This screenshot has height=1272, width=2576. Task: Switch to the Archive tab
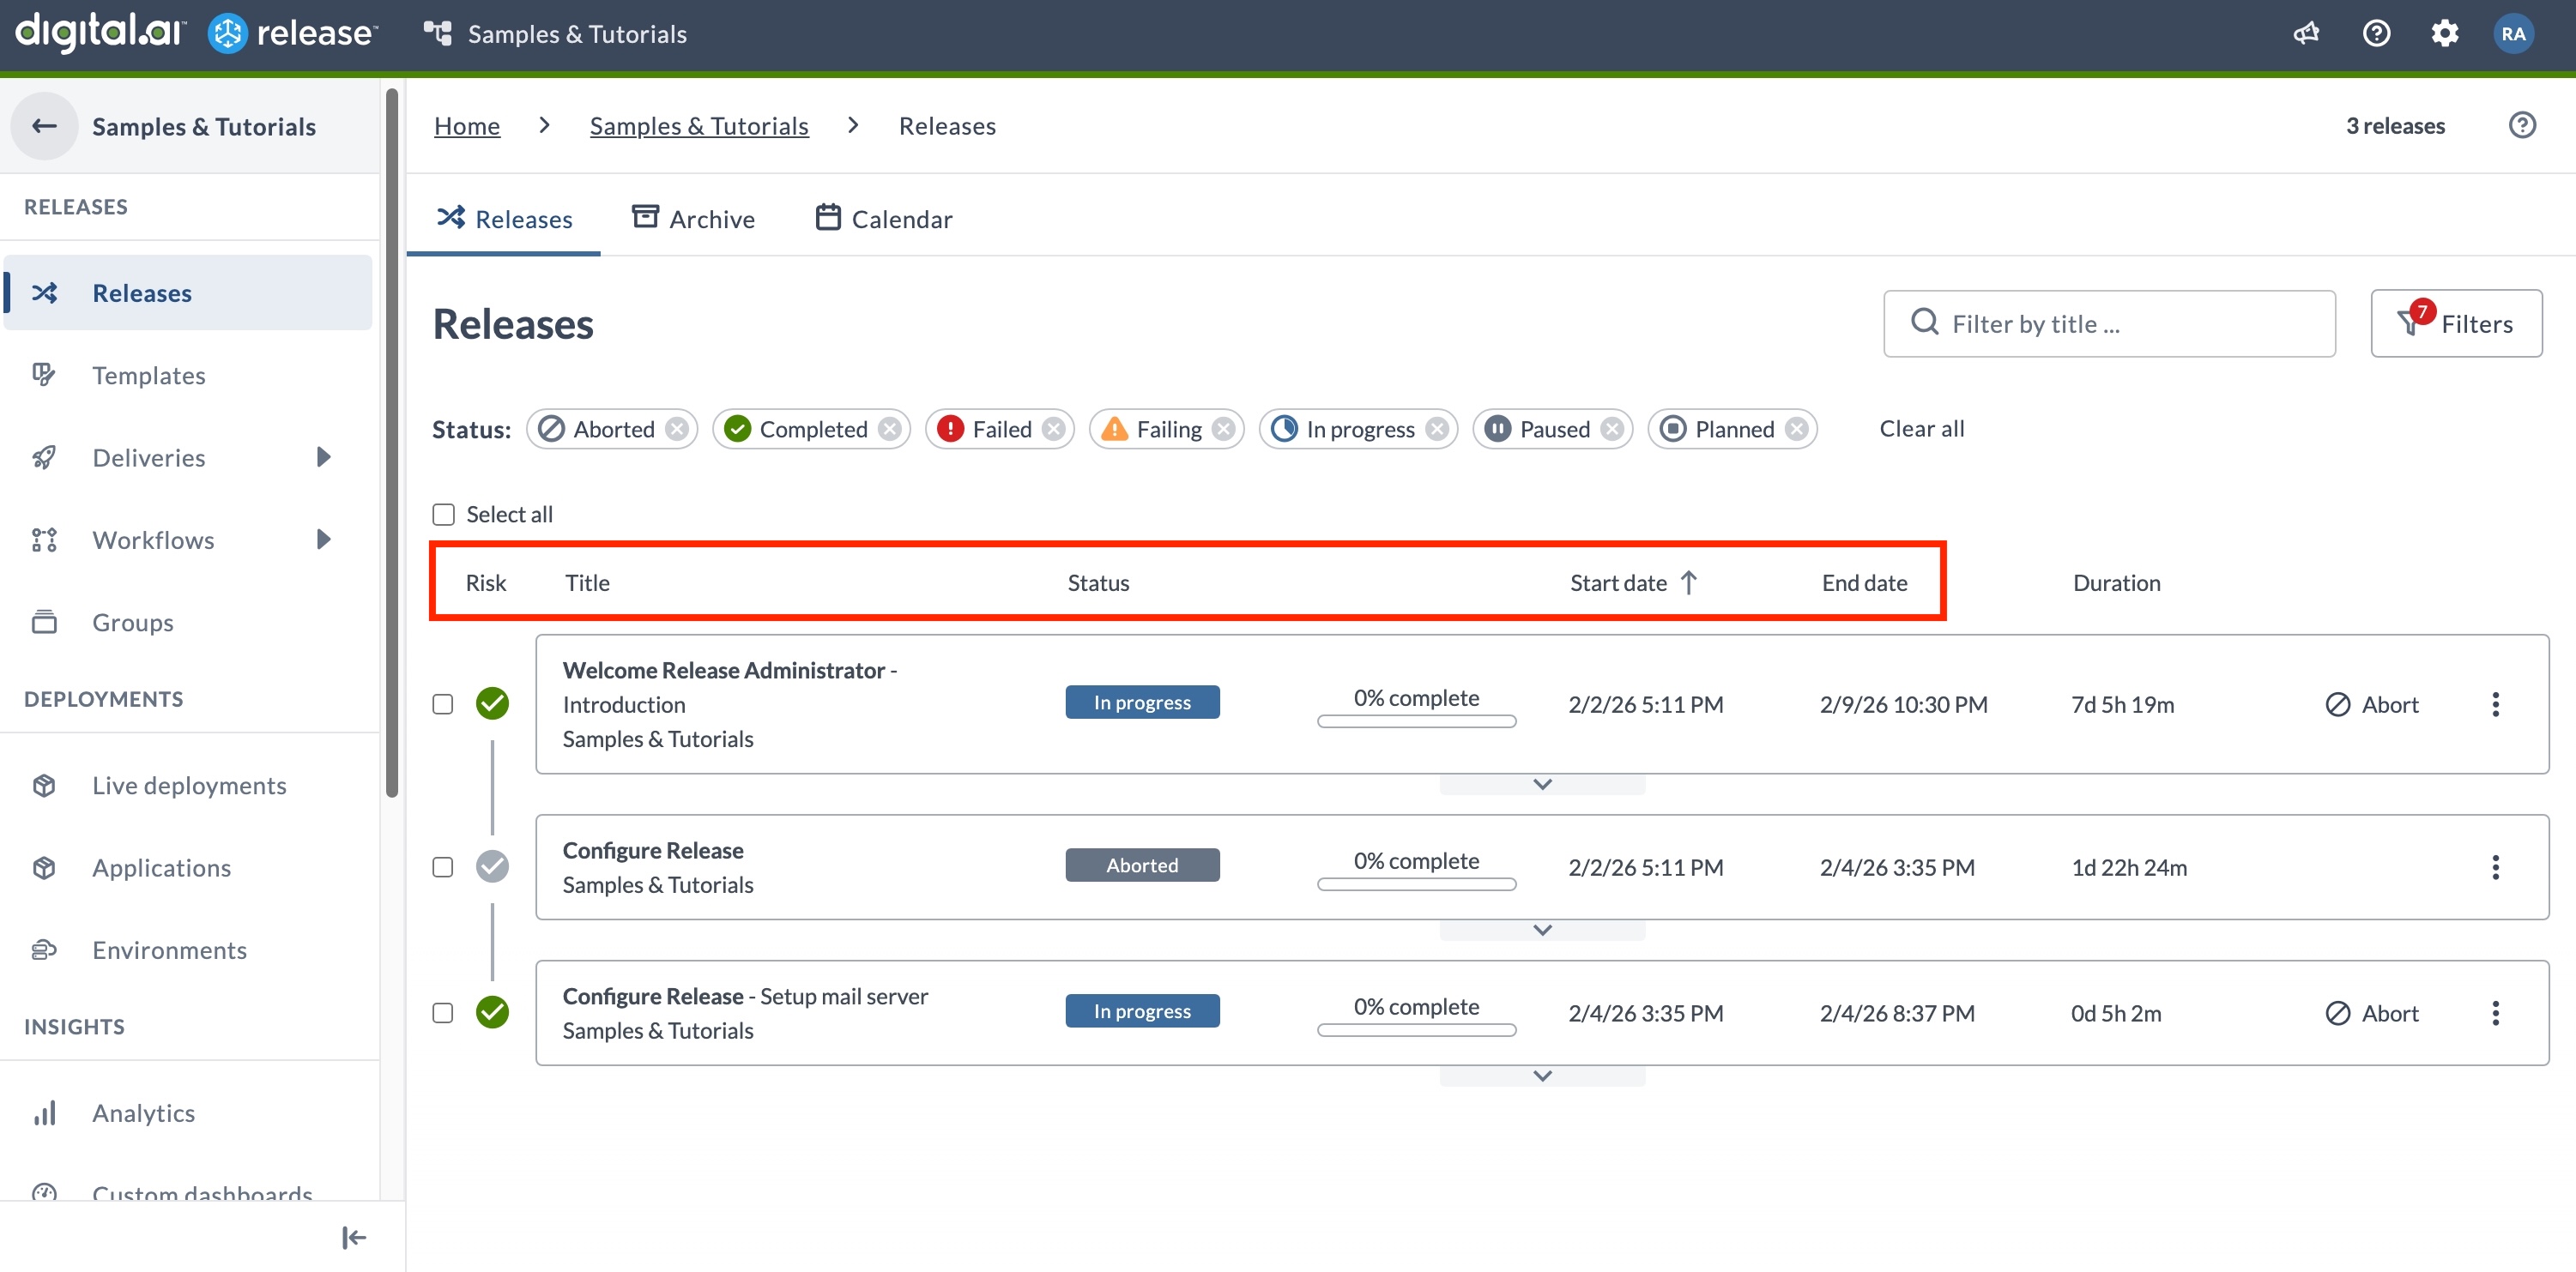coord(693,219)
